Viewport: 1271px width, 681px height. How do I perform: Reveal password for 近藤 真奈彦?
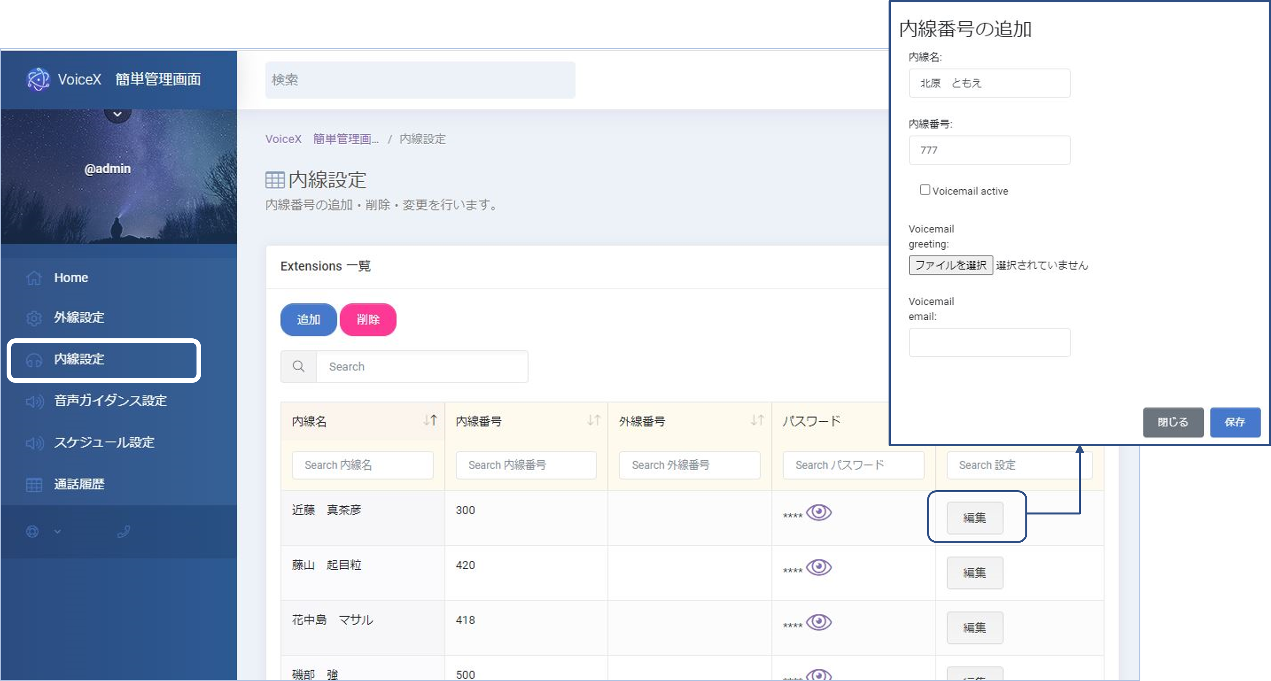(819, 512)
